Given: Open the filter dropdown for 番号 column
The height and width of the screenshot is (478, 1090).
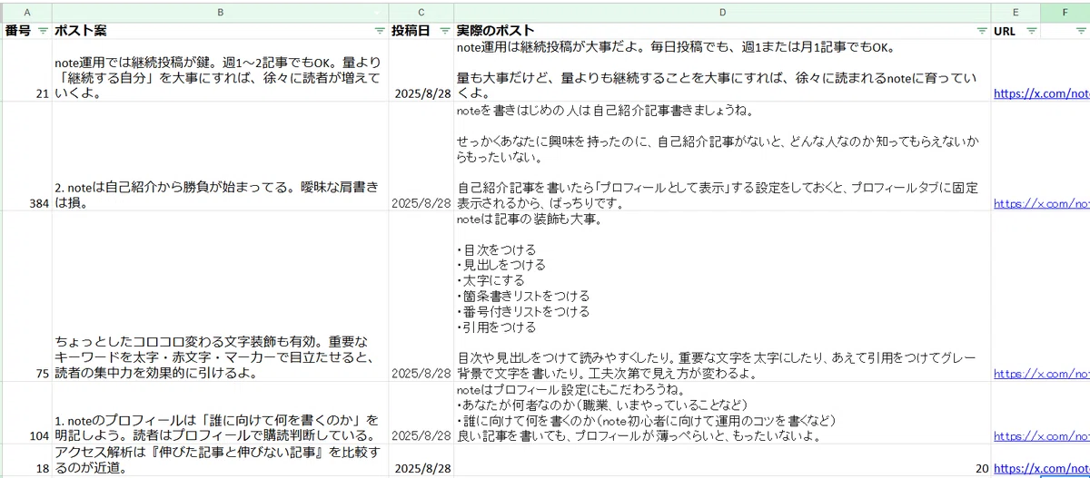Looking at the screenshot, I should [x=42, y=31].
